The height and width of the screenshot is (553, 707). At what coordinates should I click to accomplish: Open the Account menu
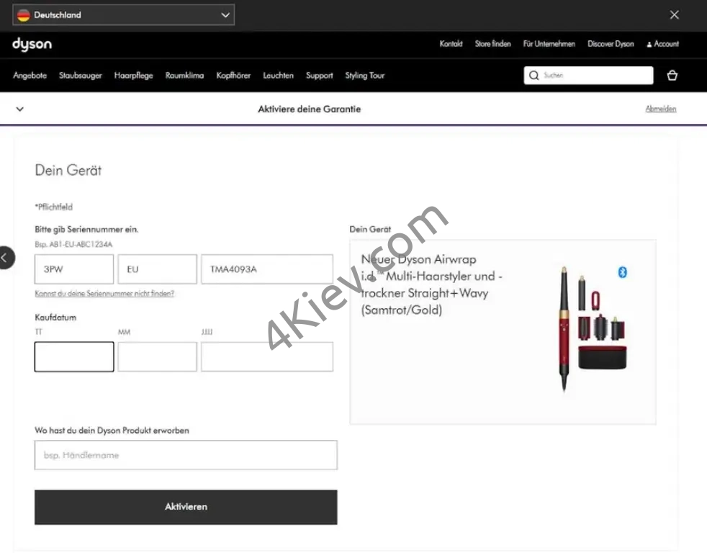tap(662, 44)
